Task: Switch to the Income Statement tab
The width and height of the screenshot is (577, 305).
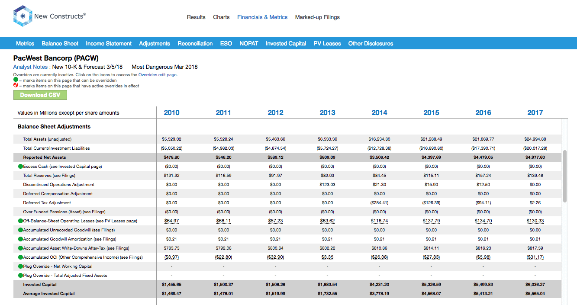Action: pyautogui.click(x=109, y=44)
